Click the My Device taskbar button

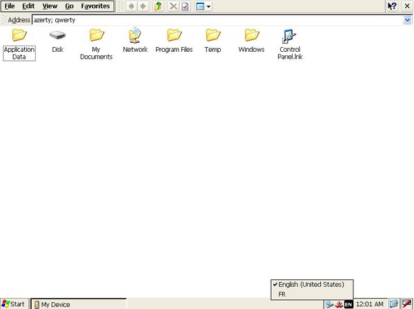click(77, 303)
